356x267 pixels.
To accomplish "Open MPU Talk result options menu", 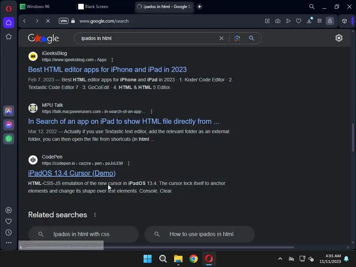I will [152, 112].
